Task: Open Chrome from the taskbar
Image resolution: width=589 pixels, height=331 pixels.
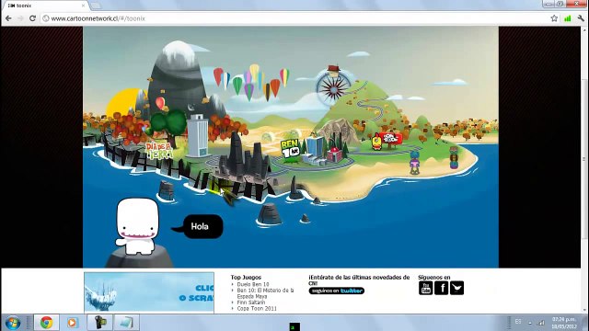Action: coord(47,323)
